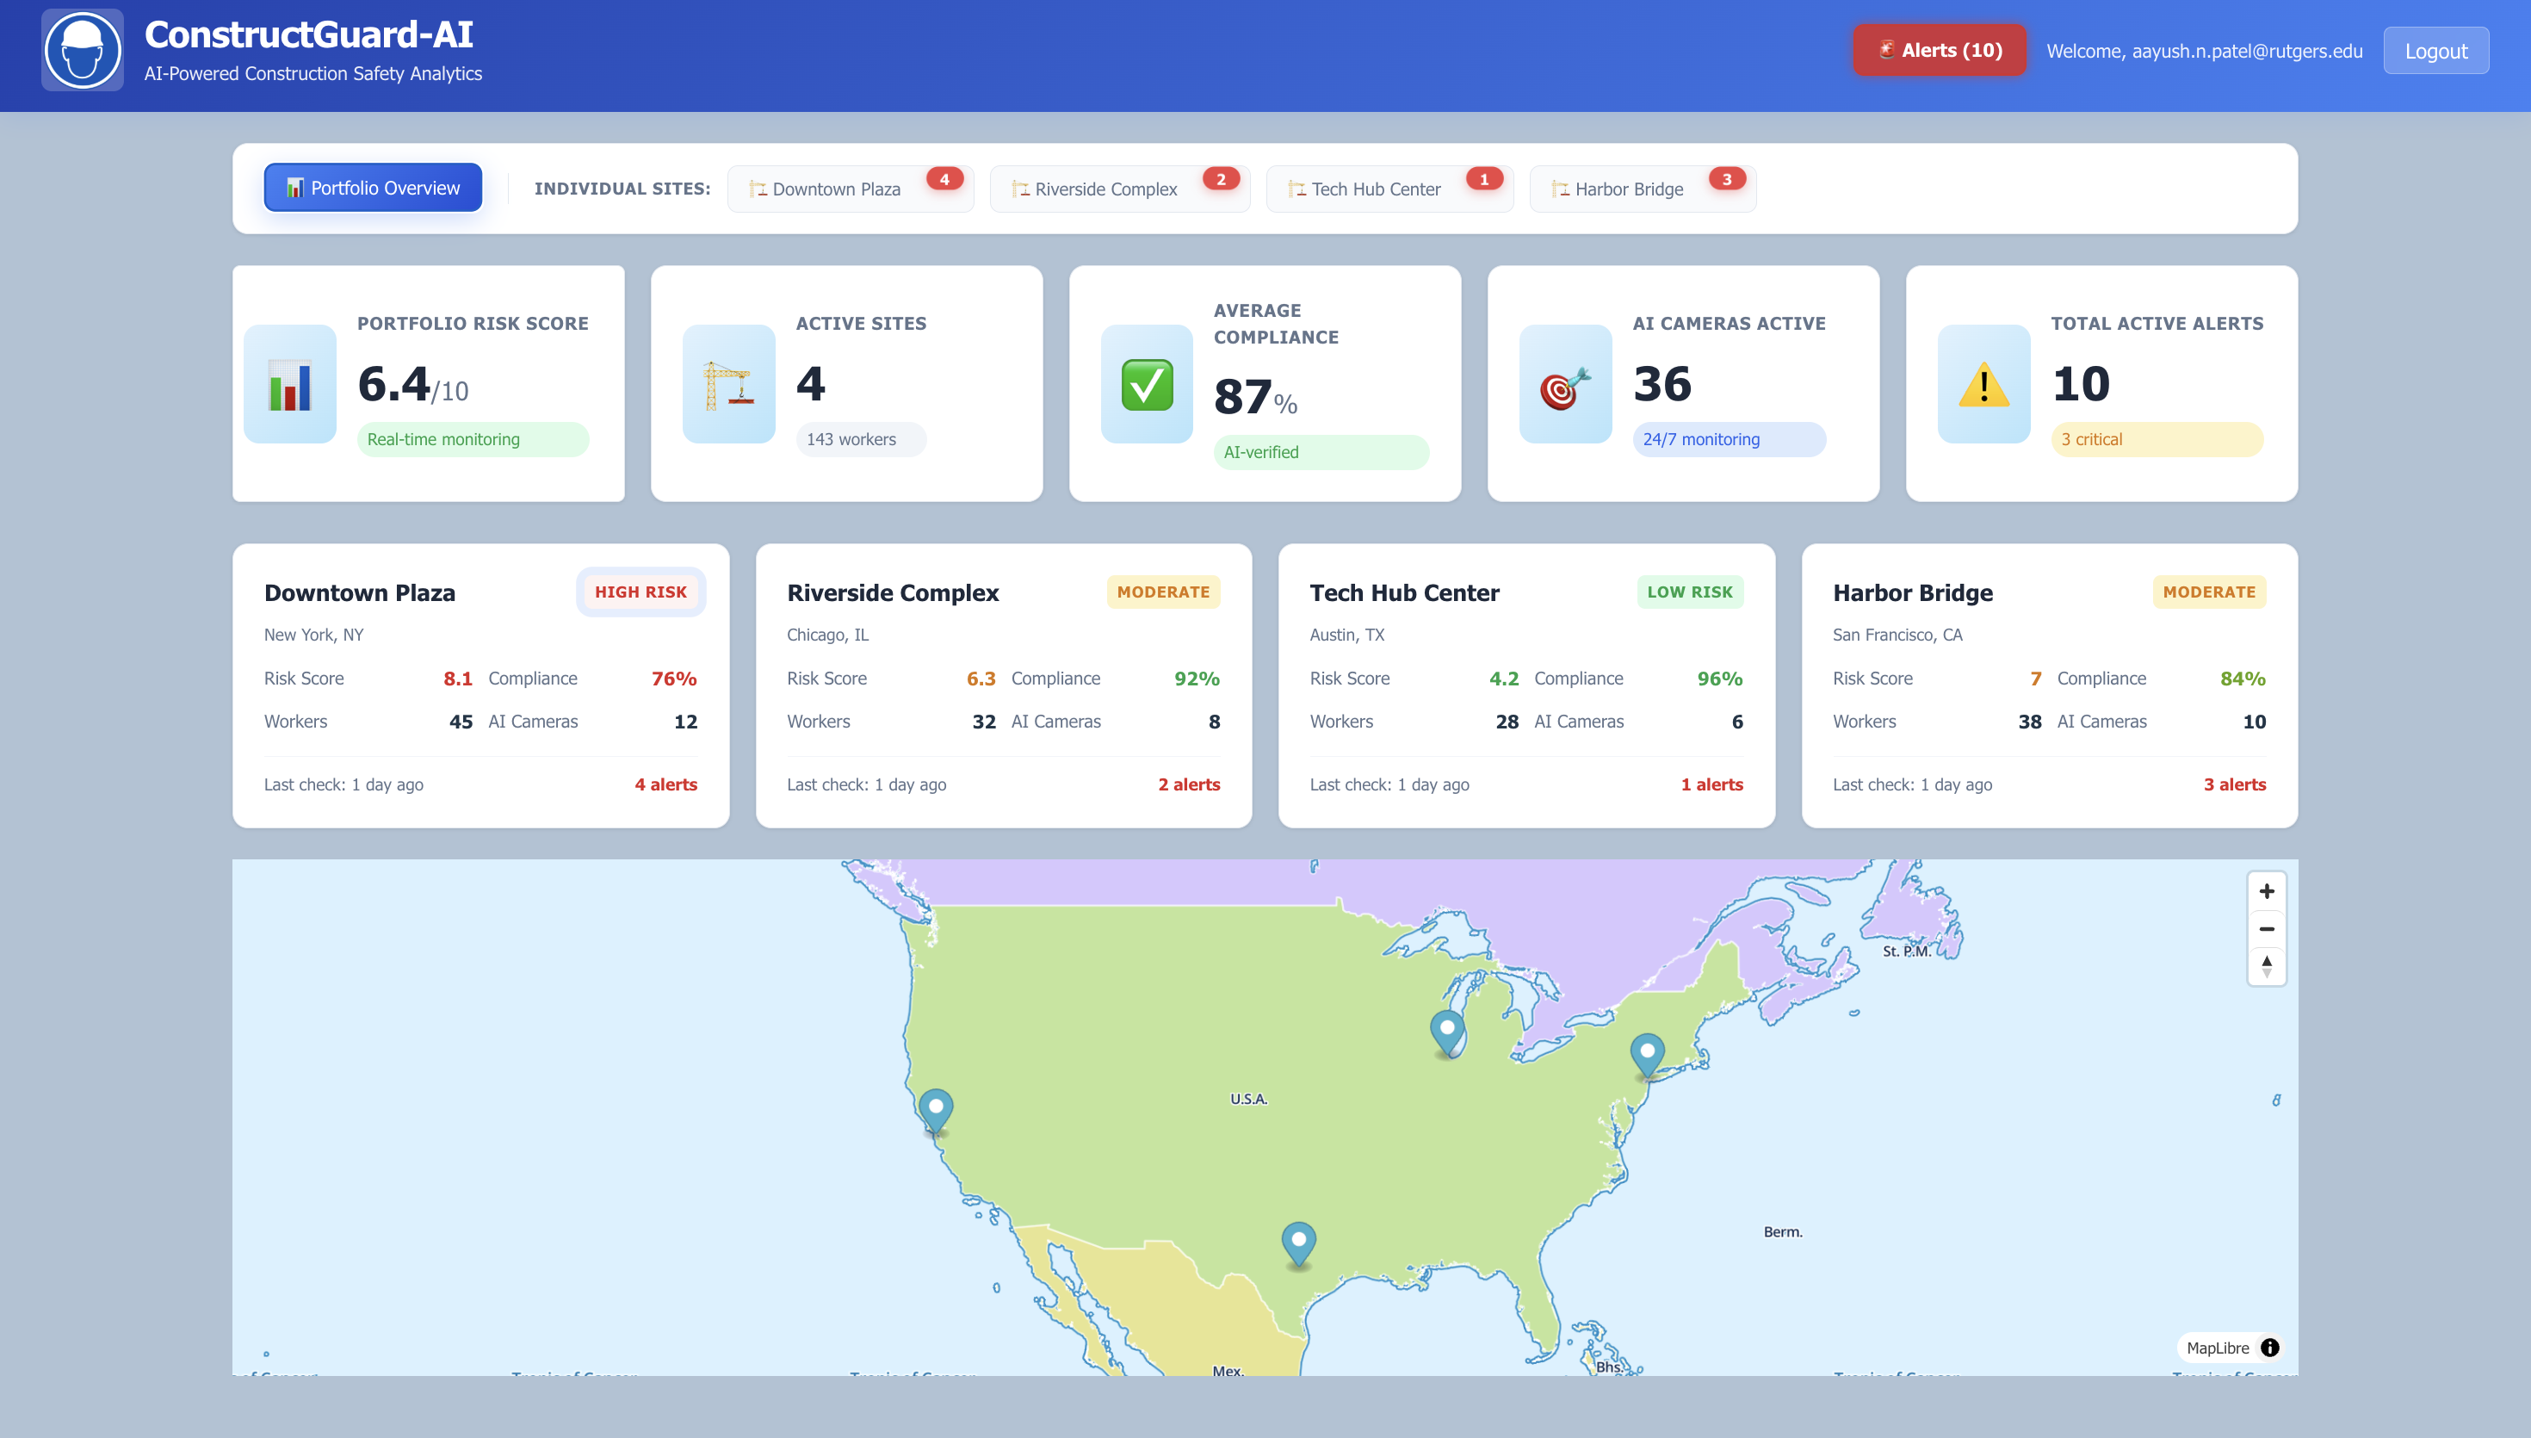Image resolution: width=2531 pixels, height=1438 pixels.
Task: Click the 4 alerts link on Downtown Plaza
Action: pos(665,784)
